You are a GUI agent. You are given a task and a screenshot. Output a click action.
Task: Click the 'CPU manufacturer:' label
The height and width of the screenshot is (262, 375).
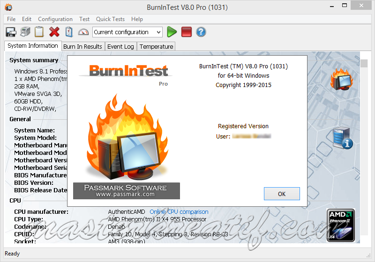tap(41, 211)
